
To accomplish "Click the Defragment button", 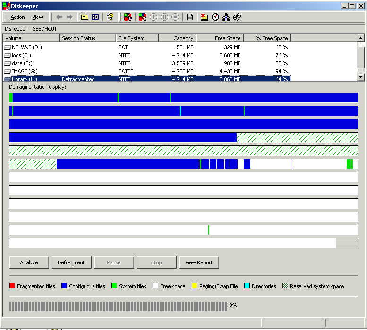I will (x=71, y=262).
